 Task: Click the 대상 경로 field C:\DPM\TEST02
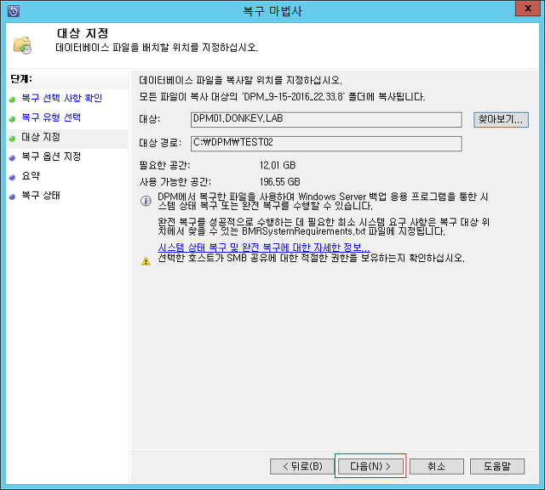[326, 144]
